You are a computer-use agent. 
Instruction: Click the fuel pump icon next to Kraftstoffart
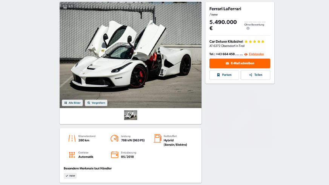click(157, 138)
